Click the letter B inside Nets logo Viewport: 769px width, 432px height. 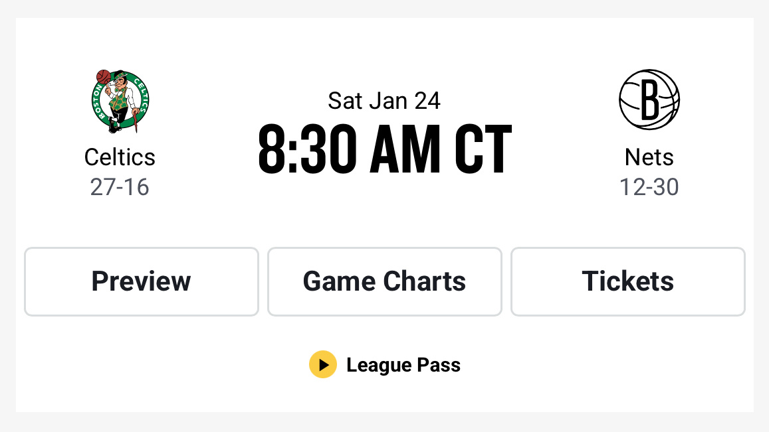click(649, 100)
